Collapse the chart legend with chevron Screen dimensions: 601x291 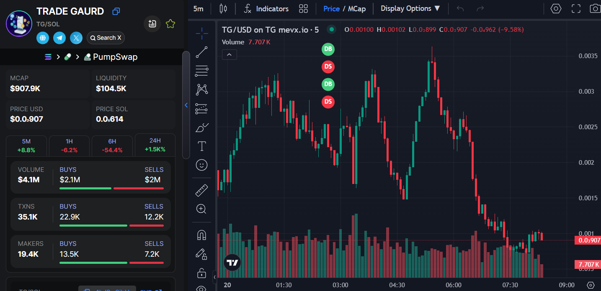pyautogui.click(x=229, y=55)
